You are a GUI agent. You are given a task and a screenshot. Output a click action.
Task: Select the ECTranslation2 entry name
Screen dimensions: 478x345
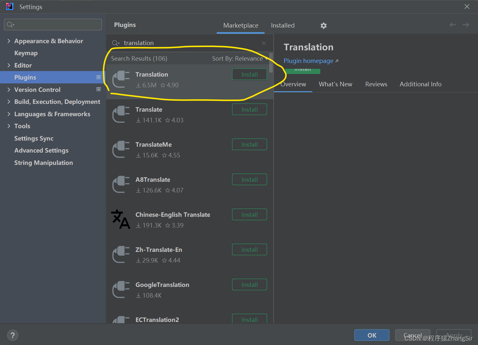click(157, 320)
